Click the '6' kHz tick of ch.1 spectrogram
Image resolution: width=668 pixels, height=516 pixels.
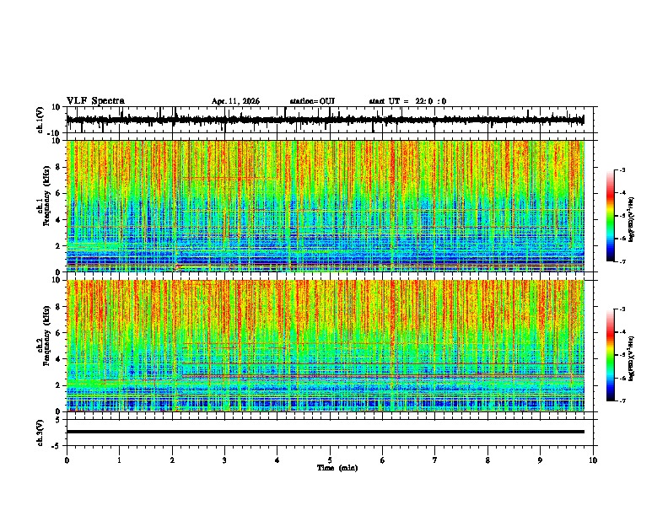point(59,193)
